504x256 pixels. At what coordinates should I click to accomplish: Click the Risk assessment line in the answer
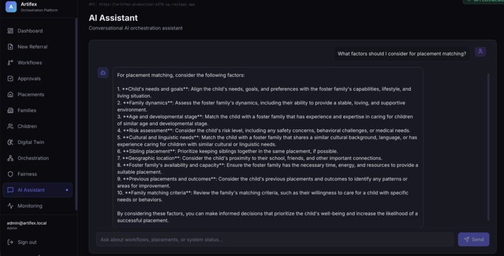264,130
